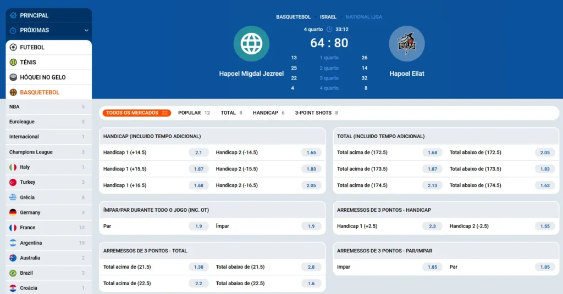
Task: Open the Internacional league entry
Action: (x=49, y=137)
